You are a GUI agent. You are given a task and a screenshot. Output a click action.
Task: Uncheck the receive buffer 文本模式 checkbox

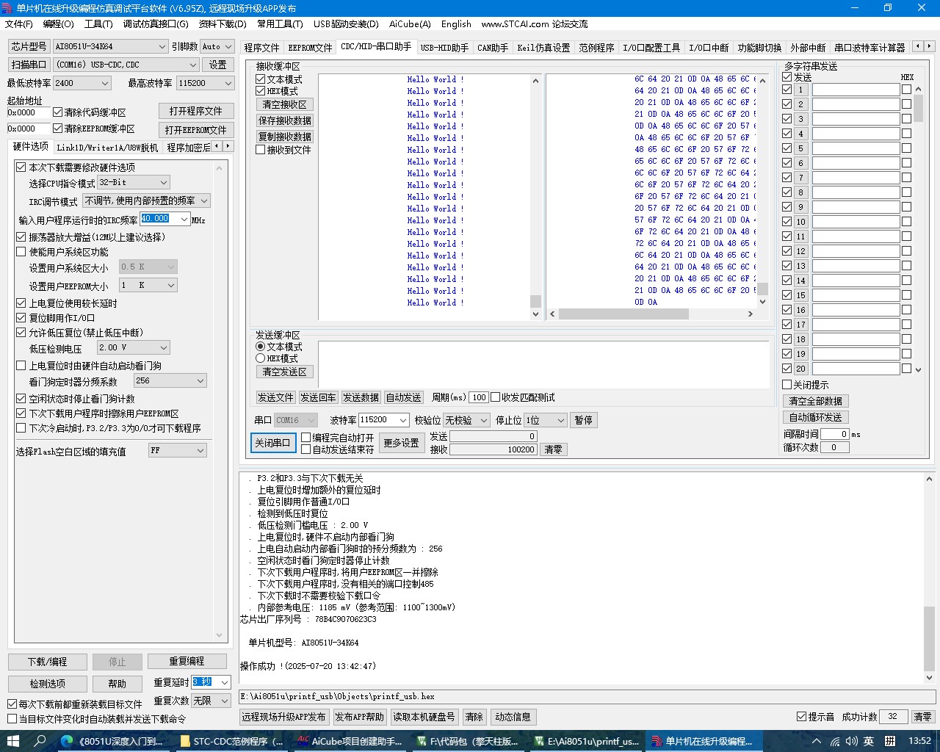pos(261,79)
